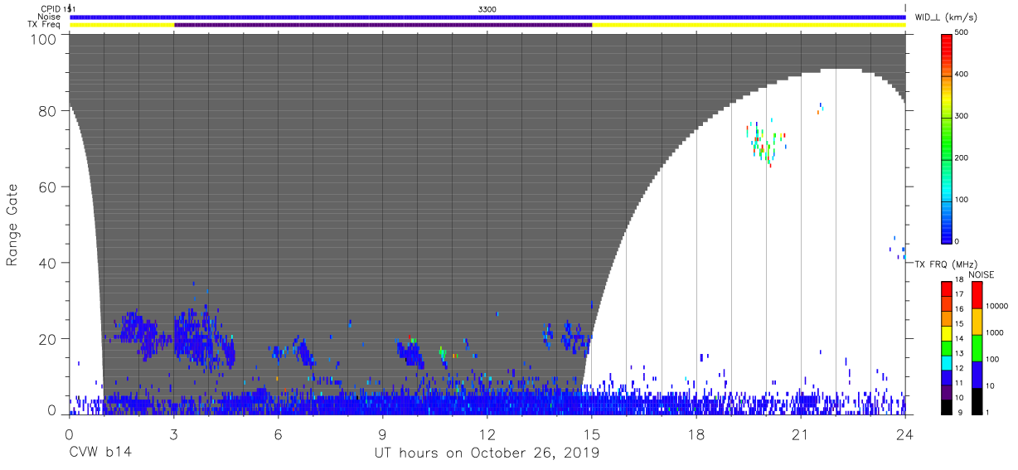Viewport: 1018px width, 470px height.
Task: Click the red top of the width colorbar
Action: pyautogui.click(x=947, y=40)
